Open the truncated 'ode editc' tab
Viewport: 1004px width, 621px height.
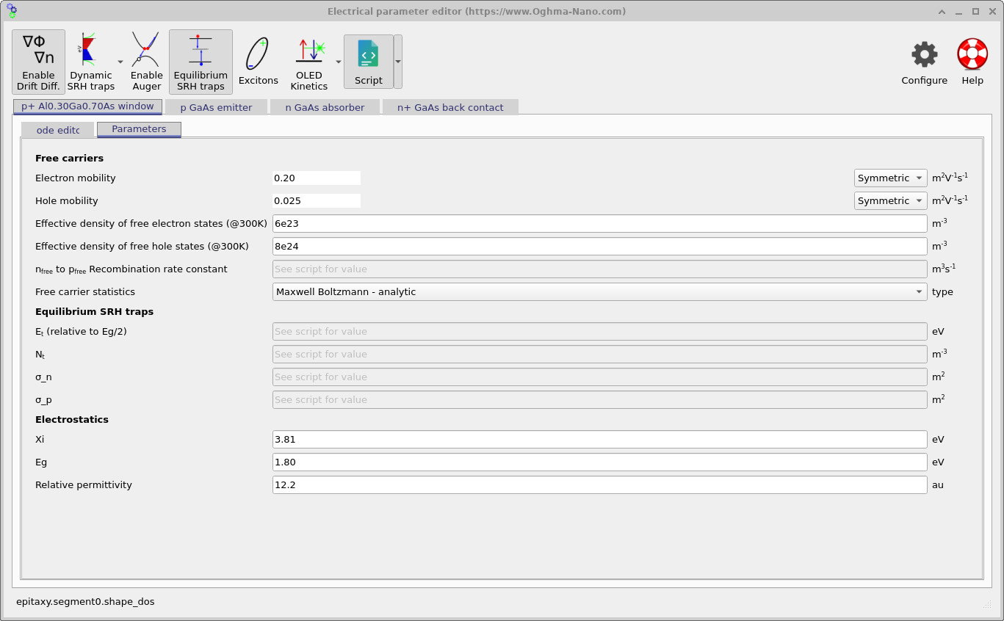57,130
